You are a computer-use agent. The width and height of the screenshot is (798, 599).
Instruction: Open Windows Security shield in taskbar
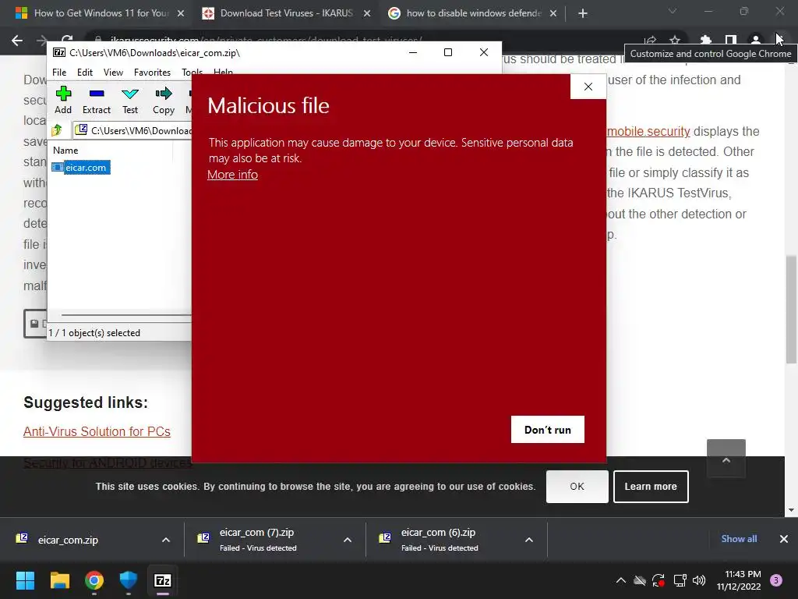129,580
